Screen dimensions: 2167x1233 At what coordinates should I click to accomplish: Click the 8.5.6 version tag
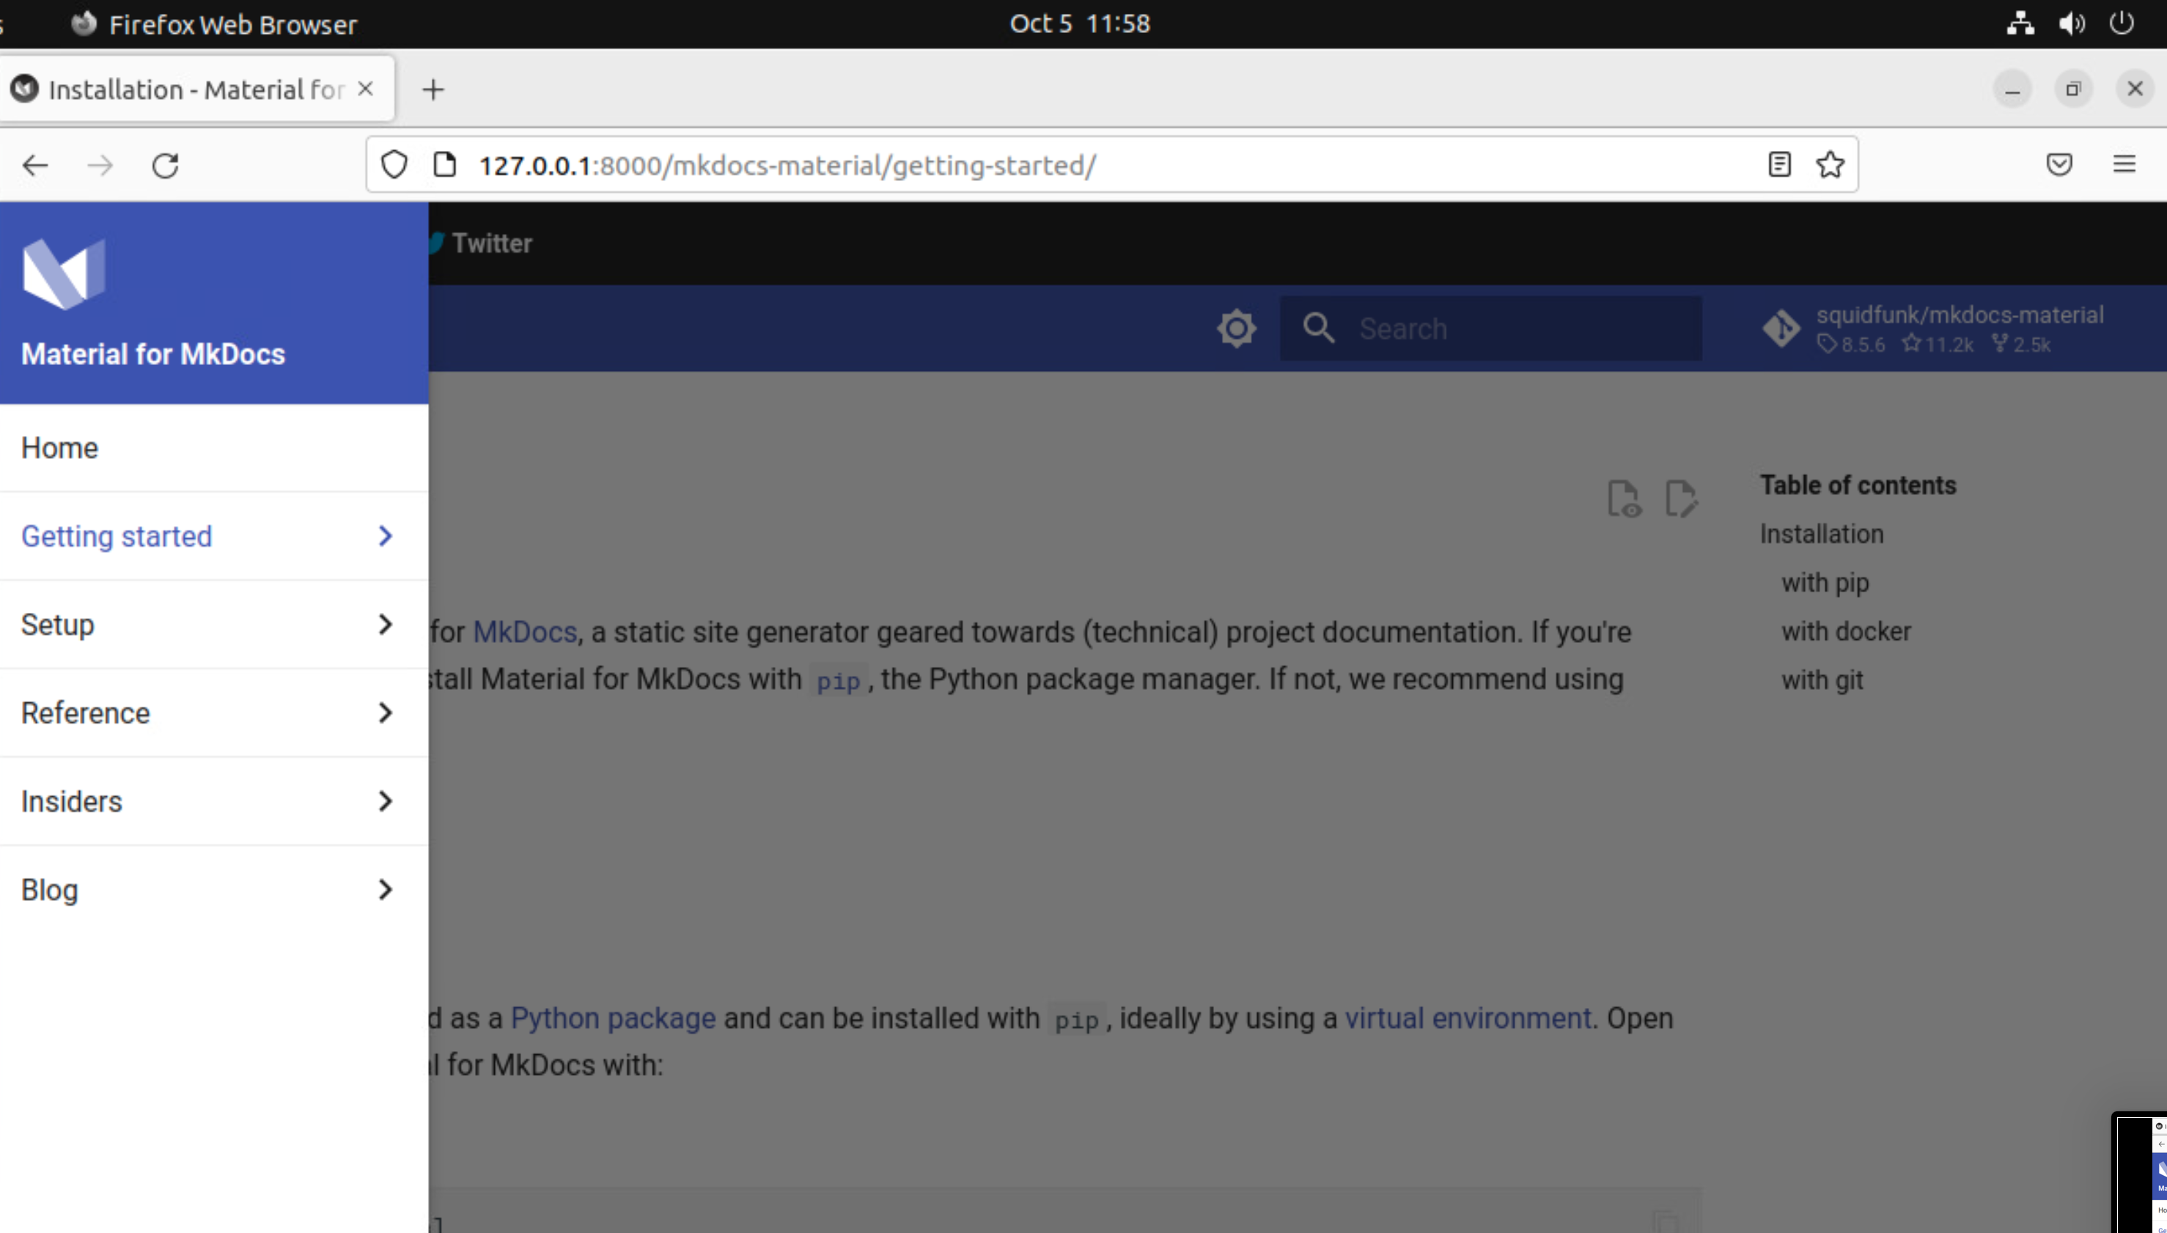click(1851, 345)
